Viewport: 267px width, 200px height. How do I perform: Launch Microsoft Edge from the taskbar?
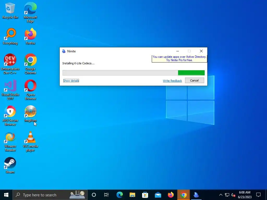pyautogui.click(x=119, y=195)
